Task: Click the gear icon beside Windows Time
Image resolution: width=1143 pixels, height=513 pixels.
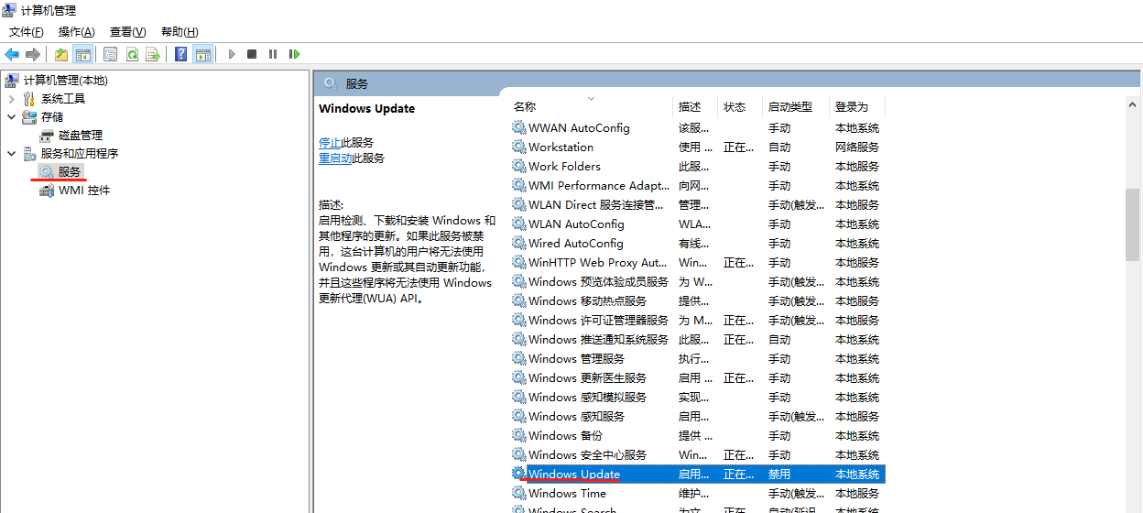Action: pos(519,493)
